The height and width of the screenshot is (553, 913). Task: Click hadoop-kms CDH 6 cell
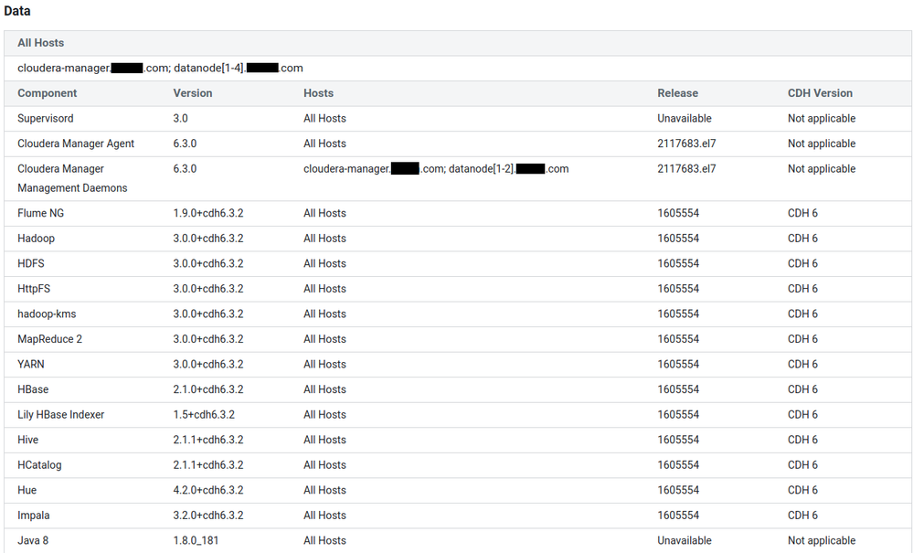802,314
